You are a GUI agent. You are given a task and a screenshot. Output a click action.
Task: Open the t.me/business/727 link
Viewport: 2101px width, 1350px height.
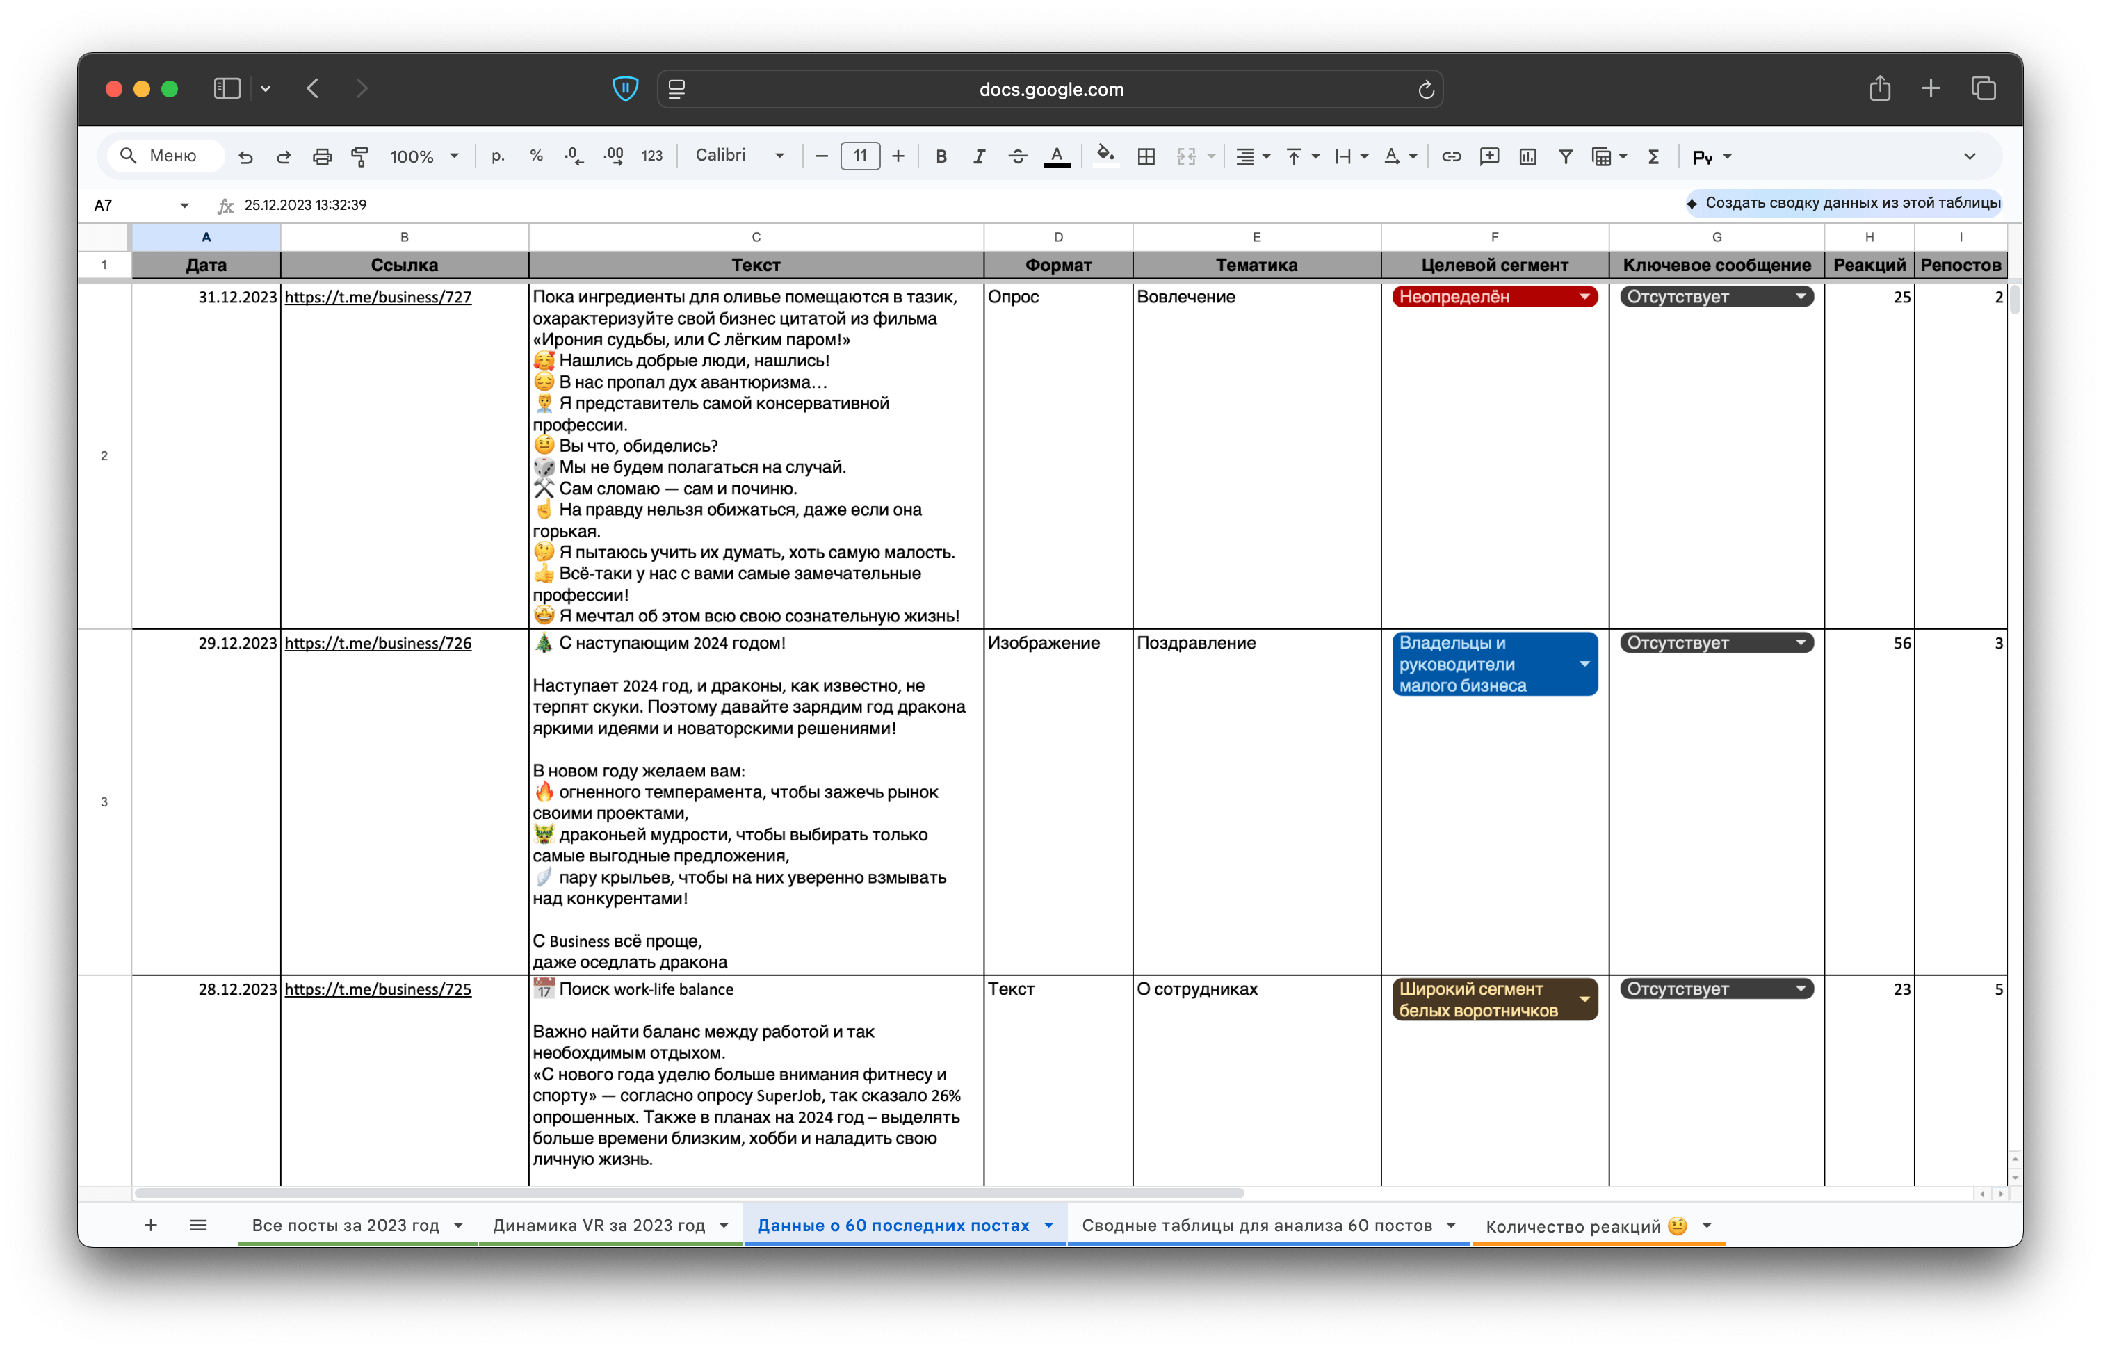[378, 297]
